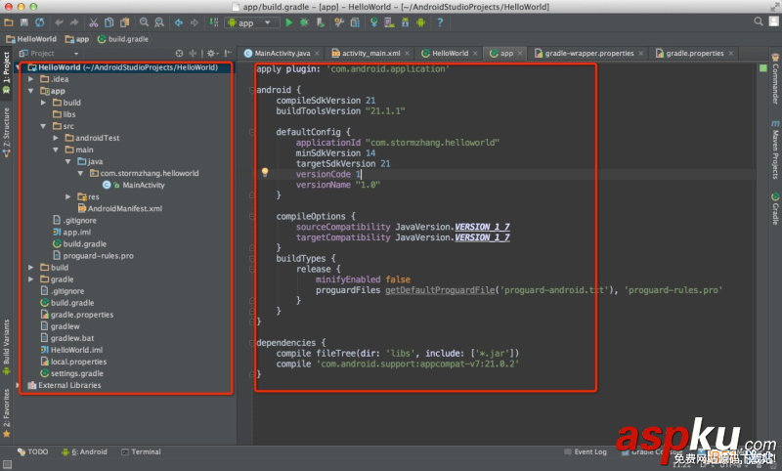Toggle the Gradle side panel
Viewport: 782px width, 471px height.
pyautogui.click(x=775, y=208)
